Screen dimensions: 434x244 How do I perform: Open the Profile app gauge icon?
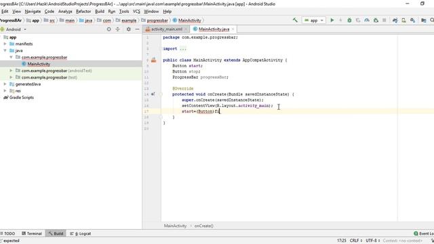(367, 20)
